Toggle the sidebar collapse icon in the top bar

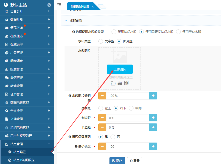[x=59, y=5]
